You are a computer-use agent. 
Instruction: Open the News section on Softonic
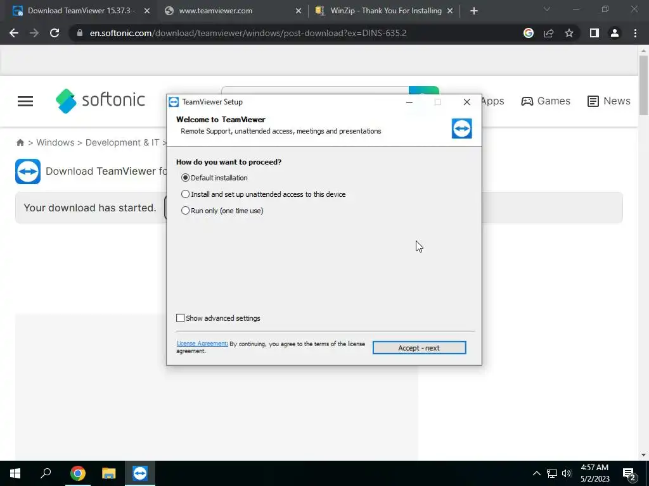[609, 101]
